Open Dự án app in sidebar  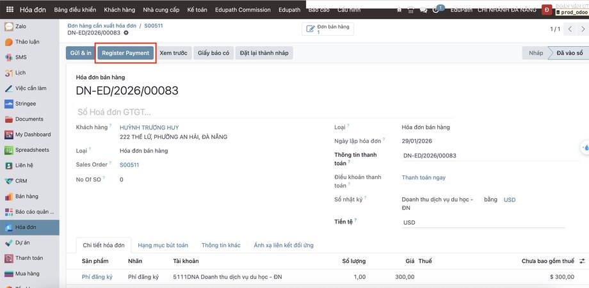point(29,243)
